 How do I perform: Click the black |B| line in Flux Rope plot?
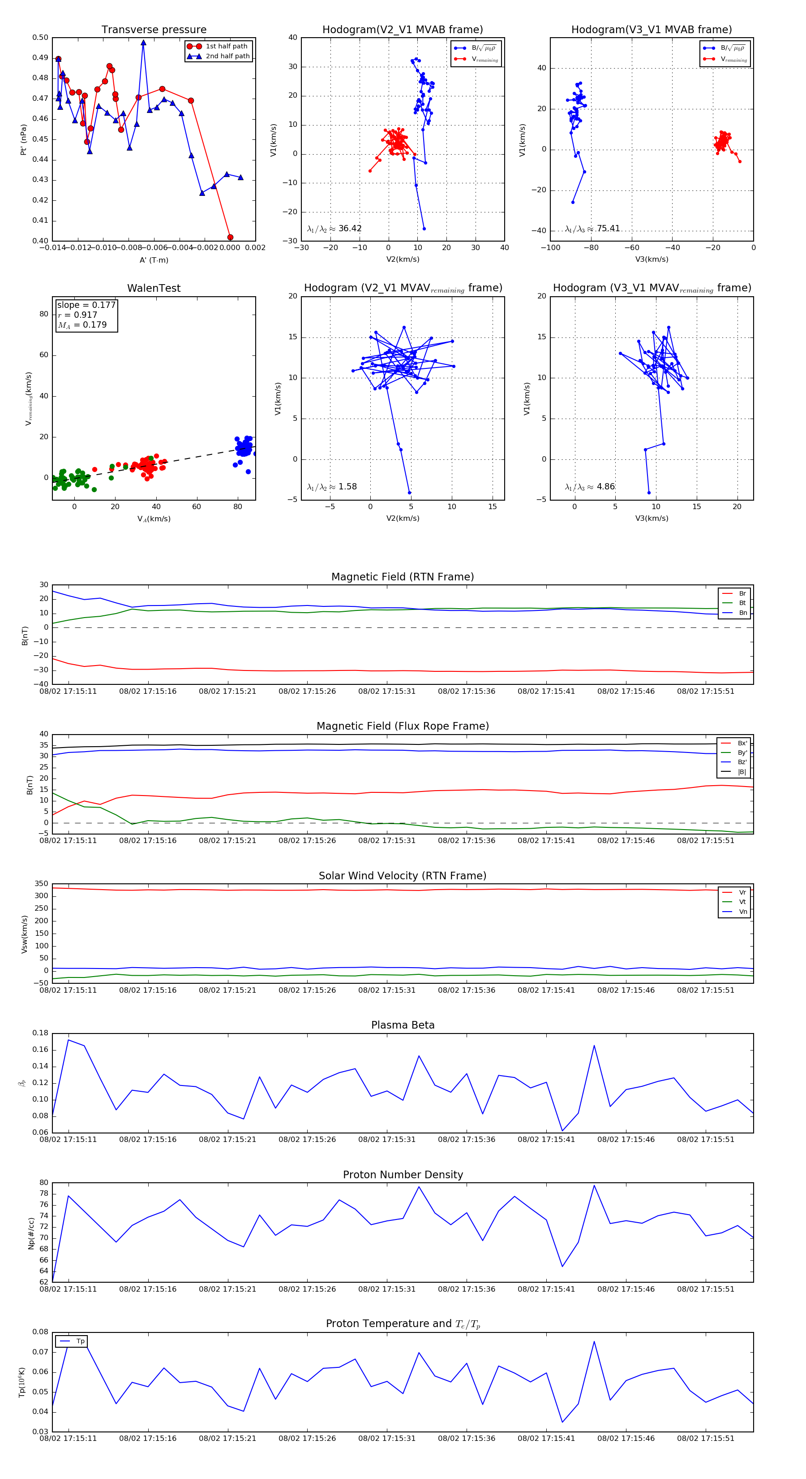[x=402, y=744]
